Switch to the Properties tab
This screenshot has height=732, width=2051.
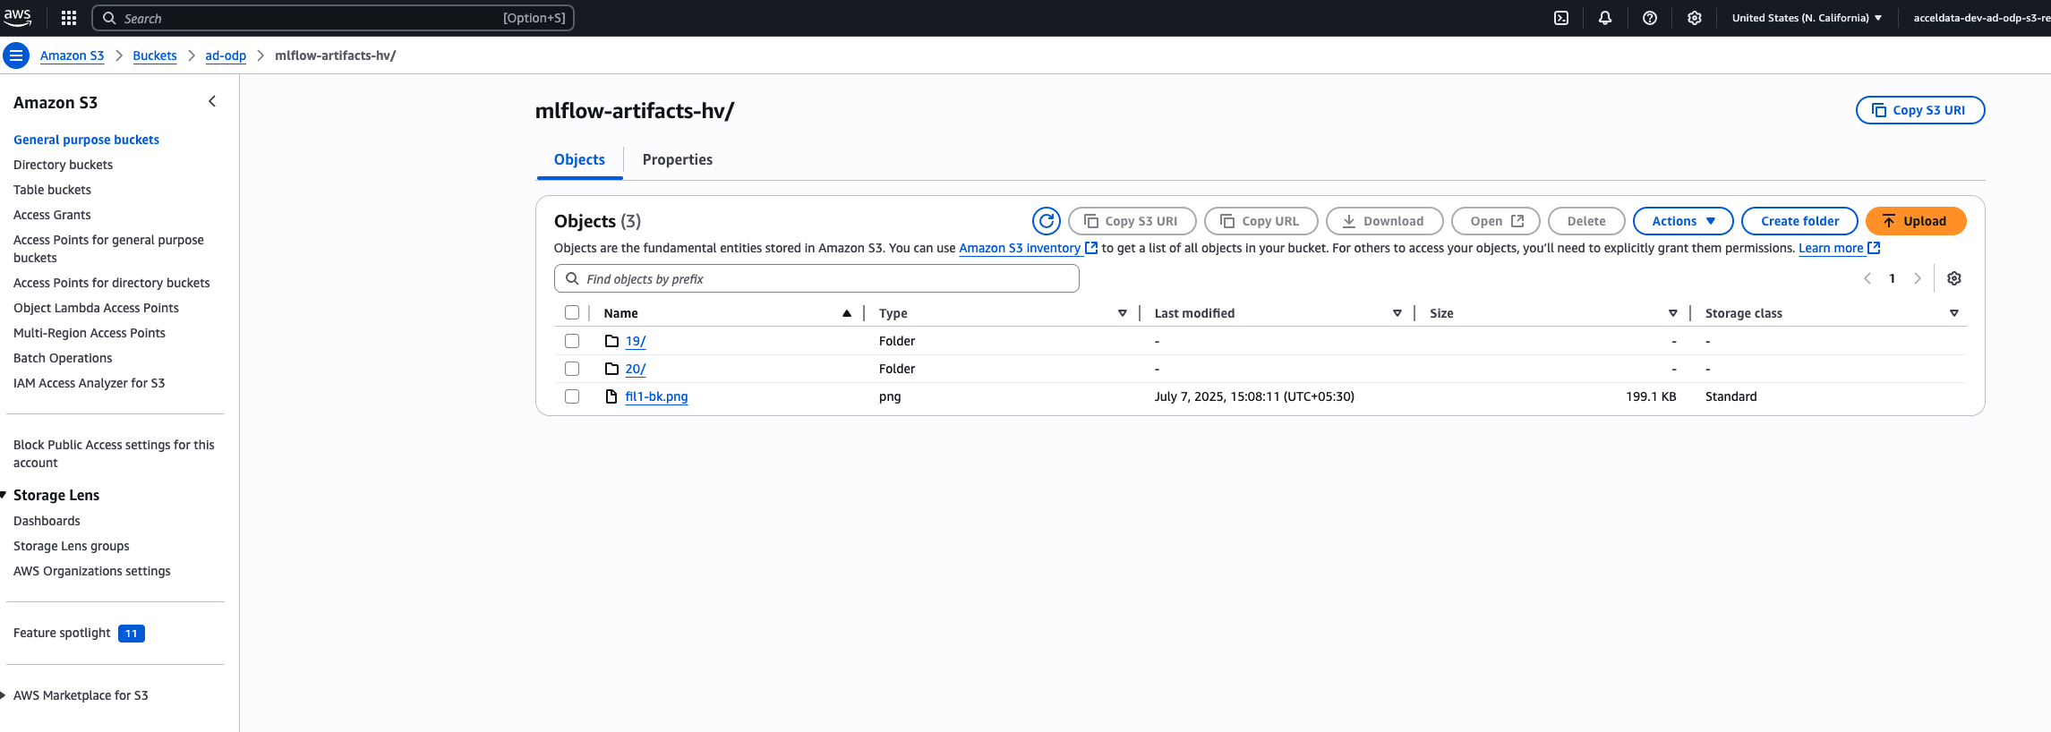678,159
